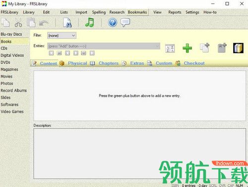This screenshot has height=187, width=248.
Task: Click the second navigation arrow button
Action: (59, 53)
